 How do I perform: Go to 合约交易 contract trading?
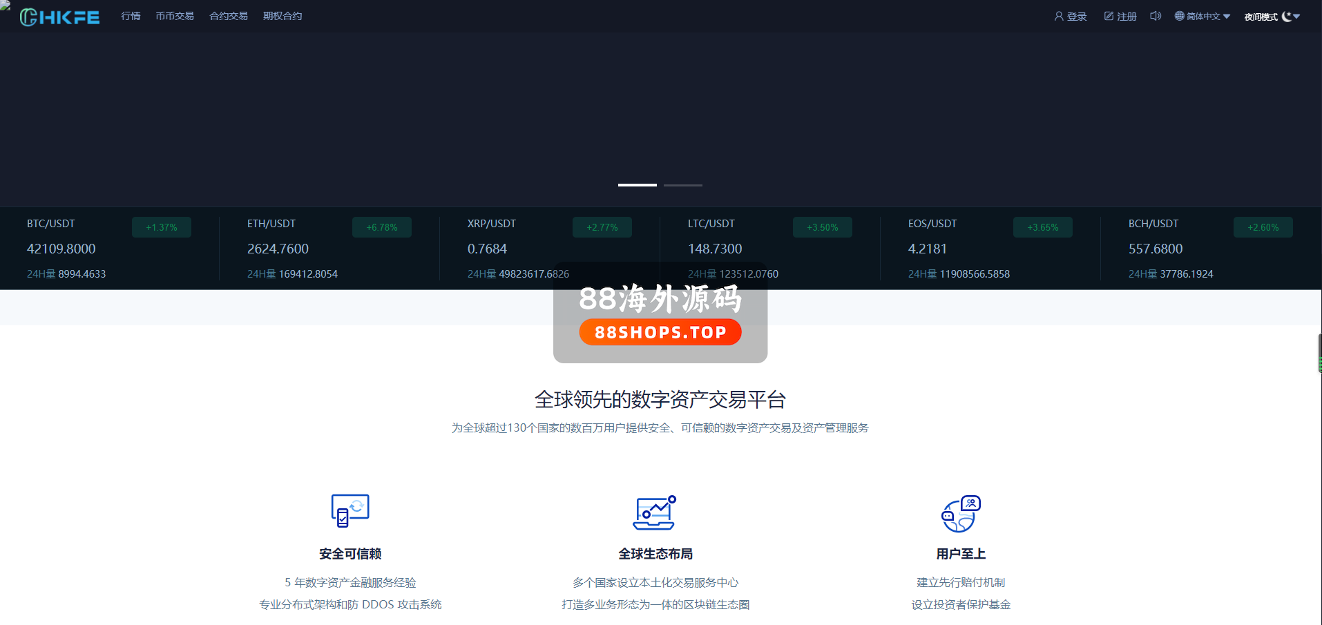pyautogui.click(x=229, y=16)
